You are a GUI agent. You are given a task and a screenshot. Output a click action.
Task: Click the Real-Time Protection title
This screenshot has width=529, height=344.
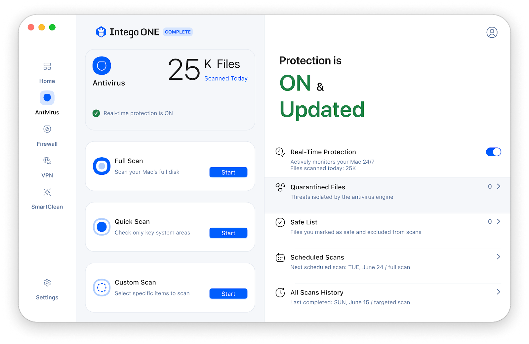pos(323,152)
